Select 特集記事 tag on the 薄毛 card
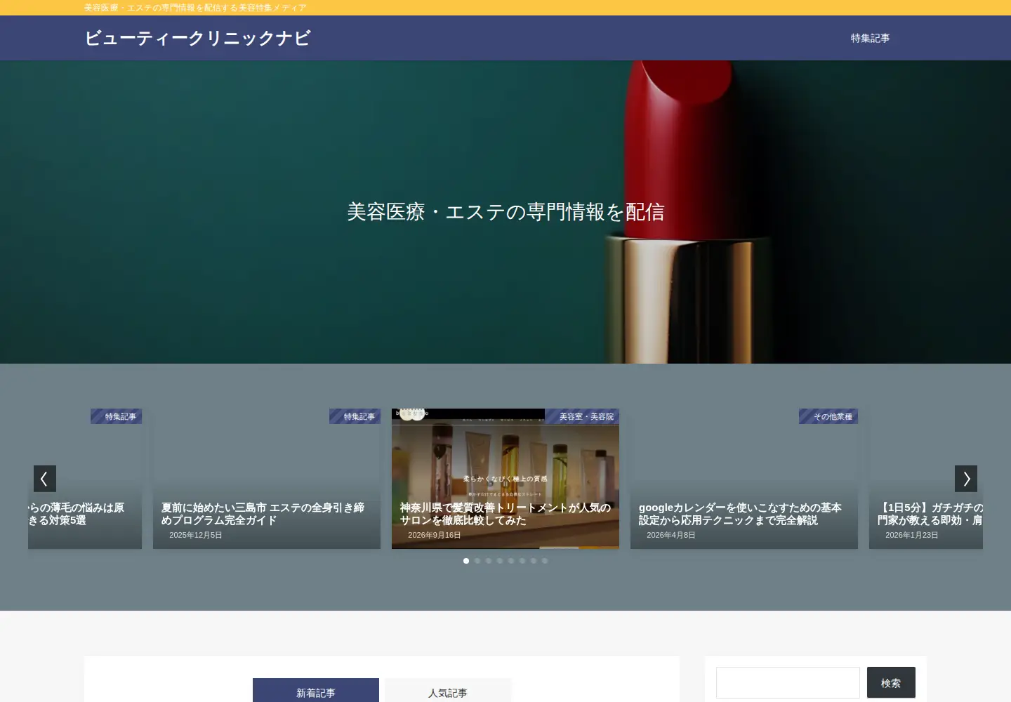 click(116, 416)
